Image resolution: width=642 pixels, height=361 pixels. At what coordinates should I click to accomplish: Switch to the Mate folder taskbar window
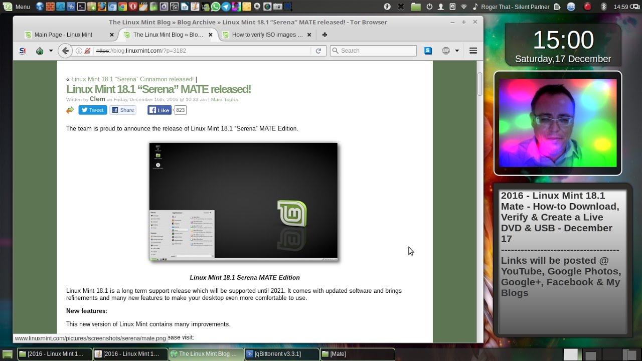click(x=358, y=354)
